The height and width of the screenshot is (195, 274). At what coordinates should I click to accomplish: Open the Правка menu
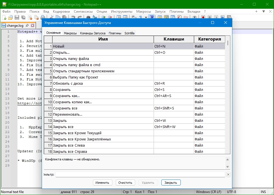click(x=20, y=12)
